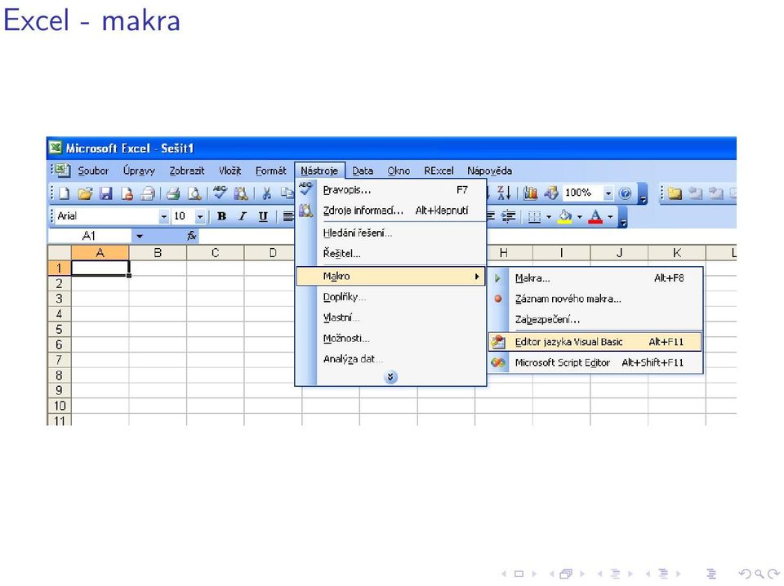This screenshot has height=586, width=784.
Task: Open the Úpravy menu
Action: (x=139, y=171)
